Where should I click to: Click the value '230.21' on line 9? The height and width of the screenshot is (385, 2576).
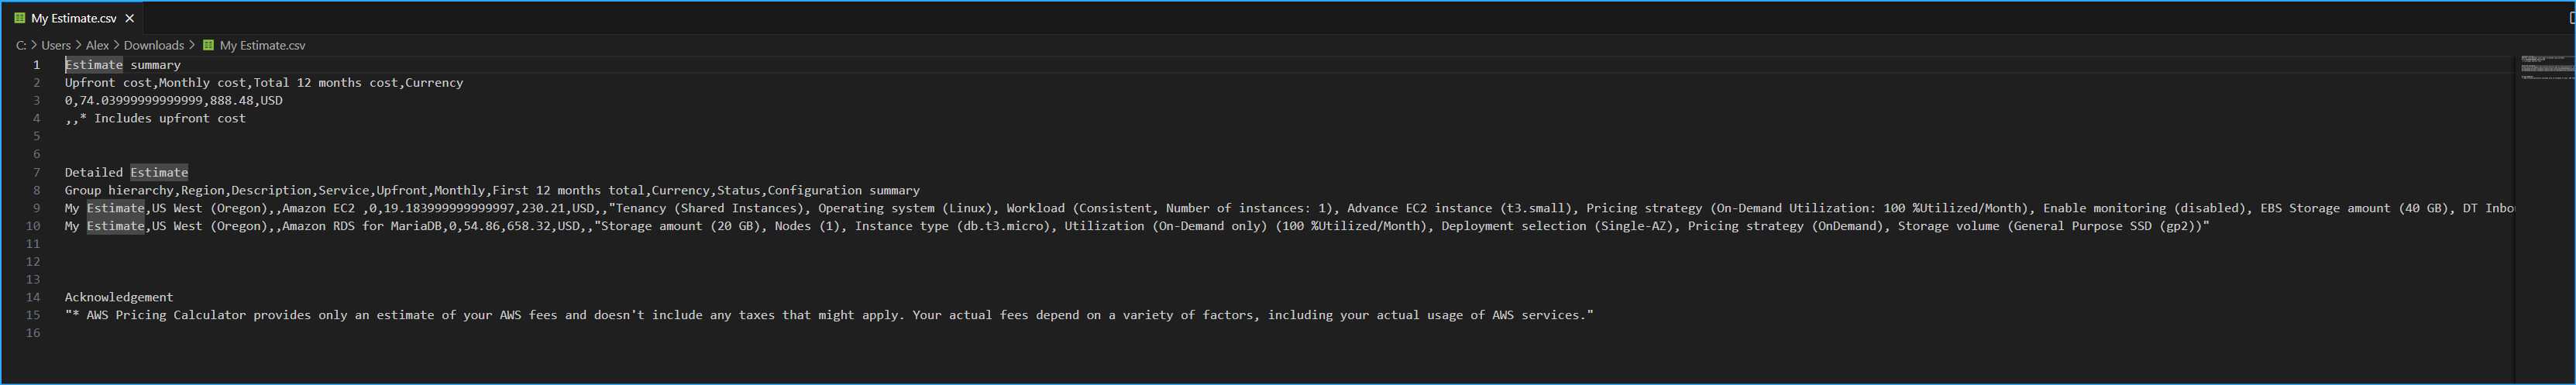[543, 208]
